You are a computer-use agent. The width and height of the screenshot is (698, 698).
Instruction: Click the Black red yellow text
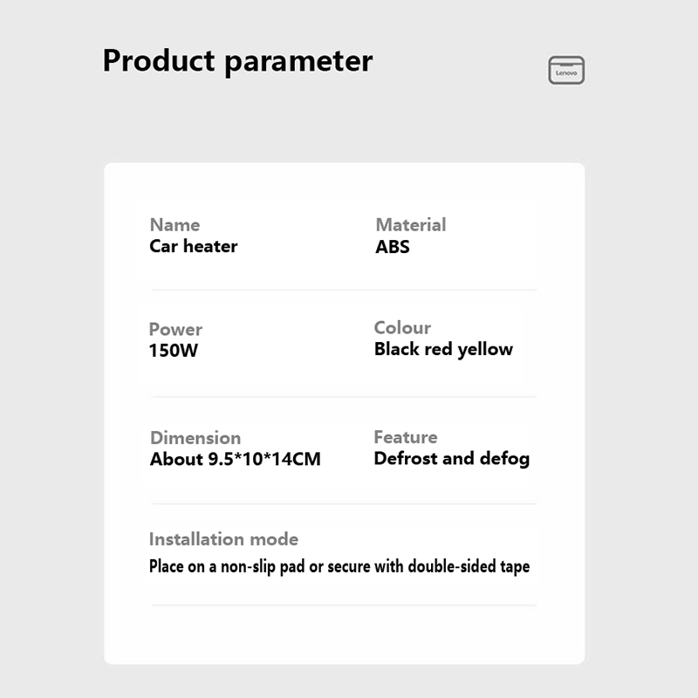tap(443, 349)
